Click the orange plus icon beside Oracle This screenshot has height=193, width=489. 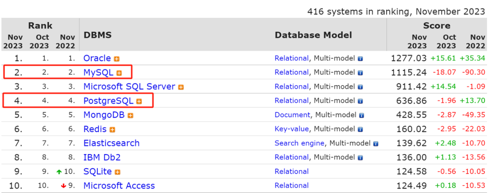pyautogui.click(x=117, y=59)
